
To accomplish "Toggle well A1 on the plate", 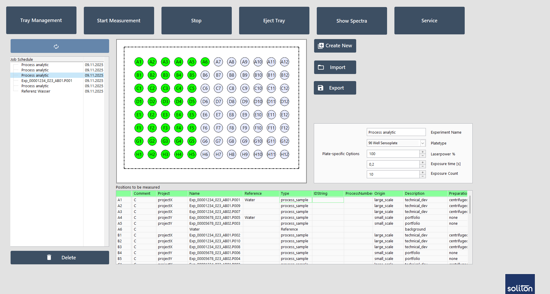I will pos(139,62).
